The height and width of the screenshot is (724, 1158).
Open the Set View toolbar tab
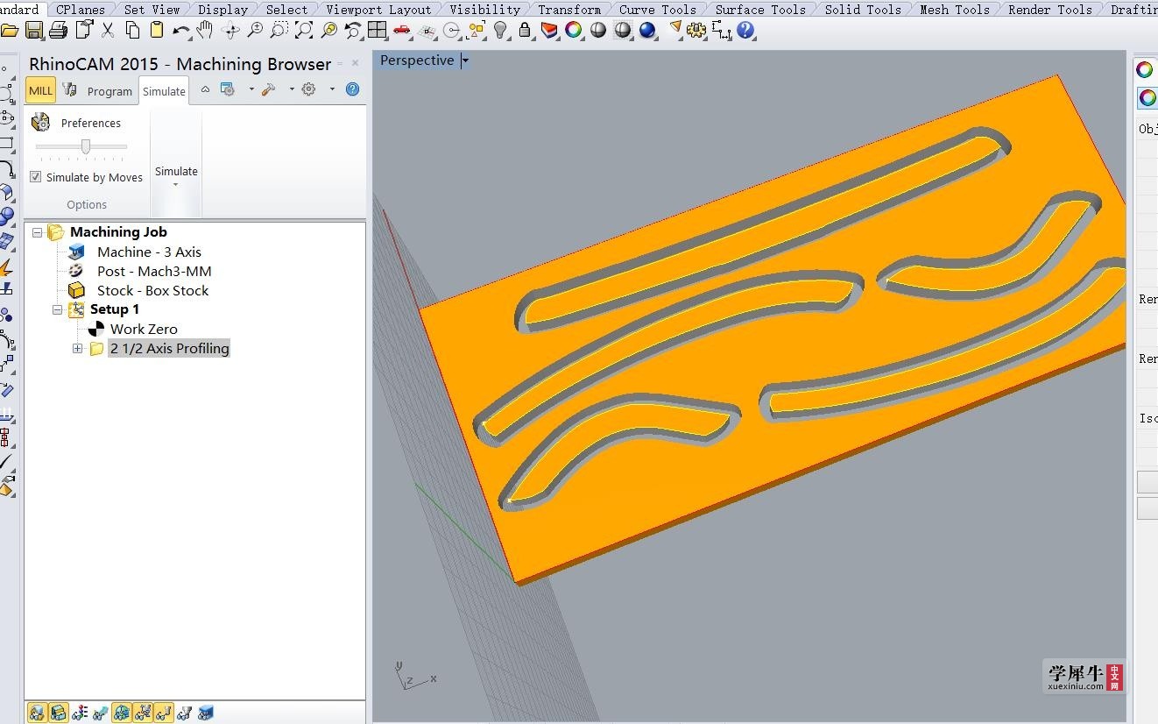coord(152,10)
